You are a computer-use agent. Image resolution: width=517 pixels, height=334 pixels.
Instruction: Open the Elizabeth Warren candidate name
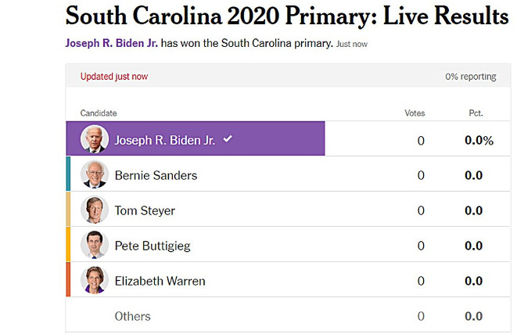pyautogui.click(x=160, y=281)
